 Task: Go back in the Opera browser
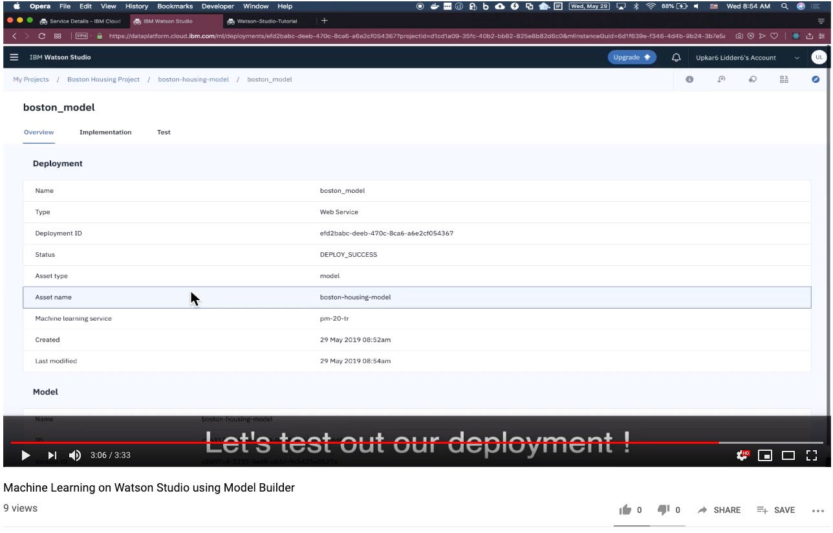(14, 36)
